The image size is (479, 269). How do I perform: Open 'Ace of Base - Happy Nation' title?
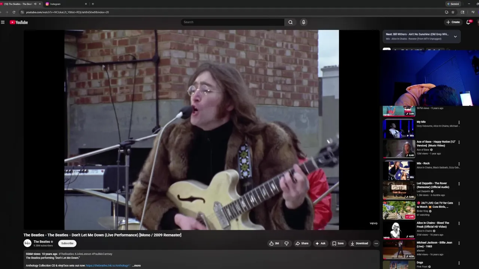[x=436, y=143]
